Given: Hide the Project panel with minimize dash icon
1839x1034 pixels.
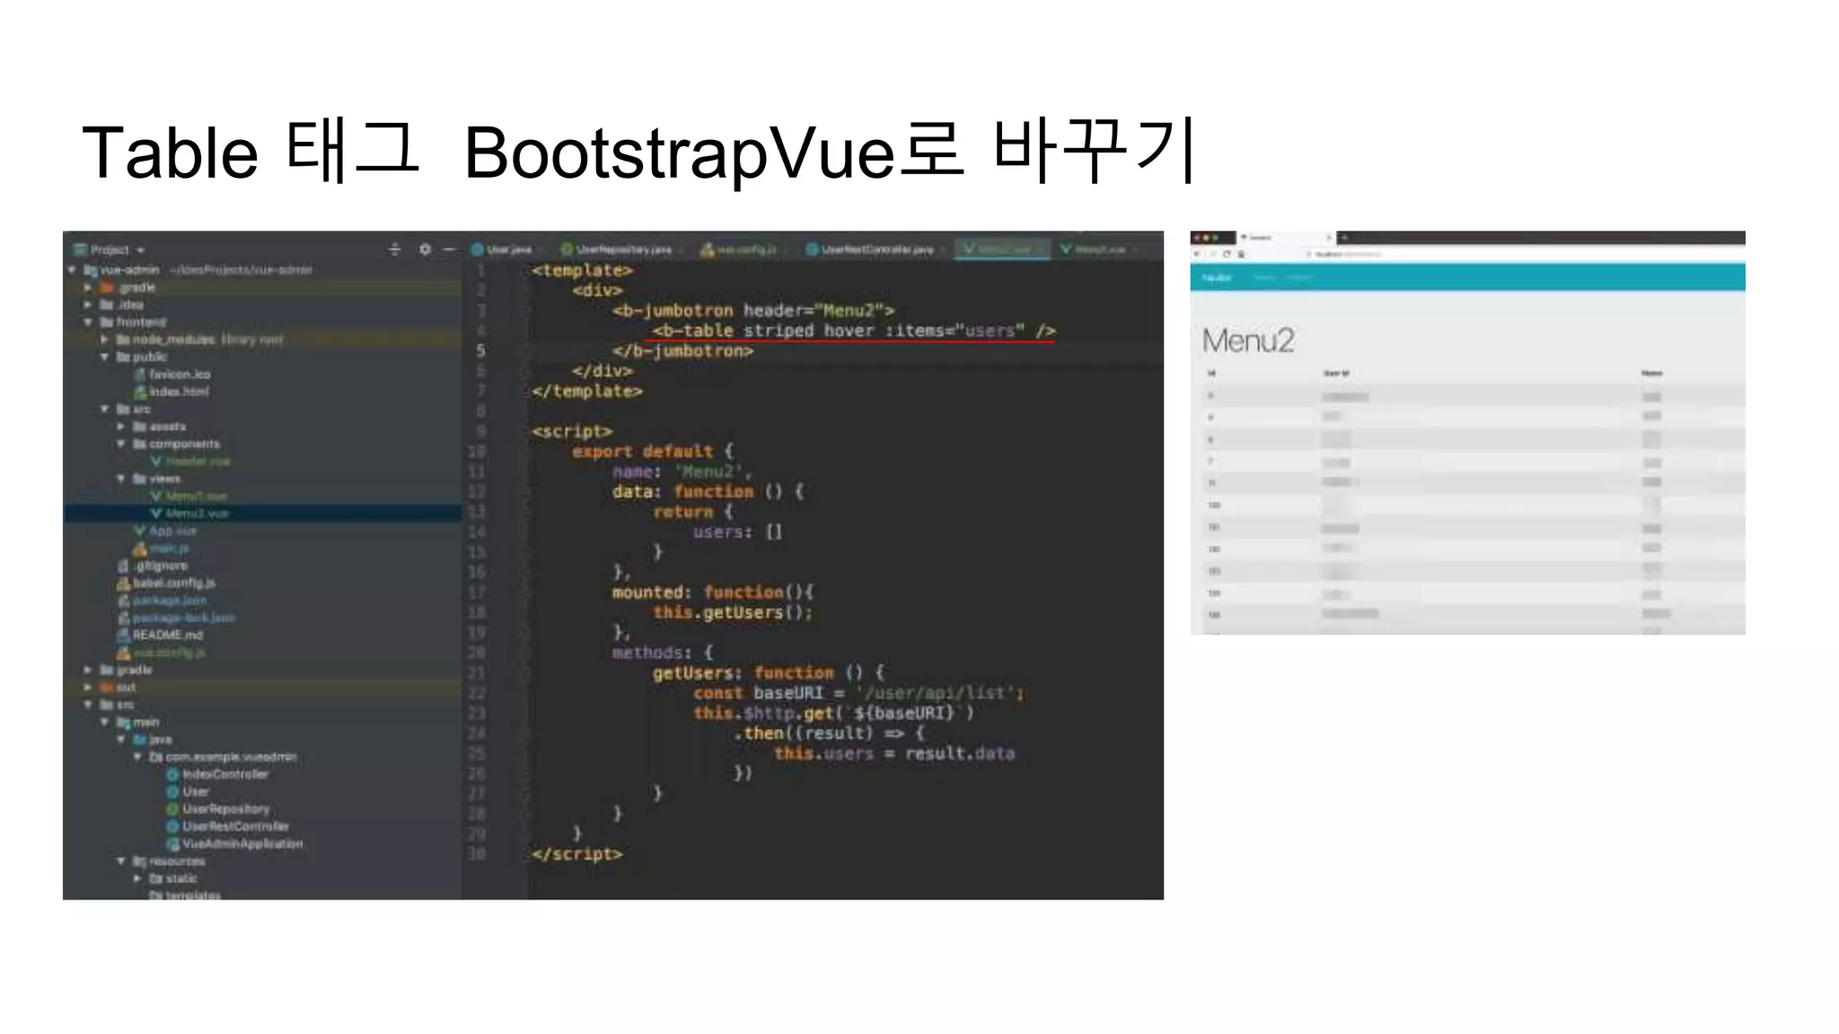Looking at the screenshot, I should click(450, 250).
